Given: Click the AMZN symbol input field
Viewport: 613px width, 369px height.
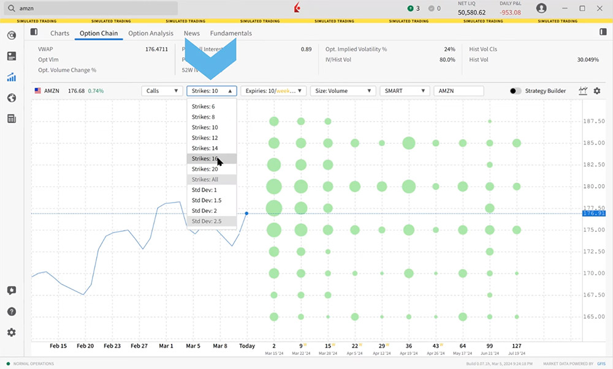Looking at the screenshot, I should tap(458, 91).
